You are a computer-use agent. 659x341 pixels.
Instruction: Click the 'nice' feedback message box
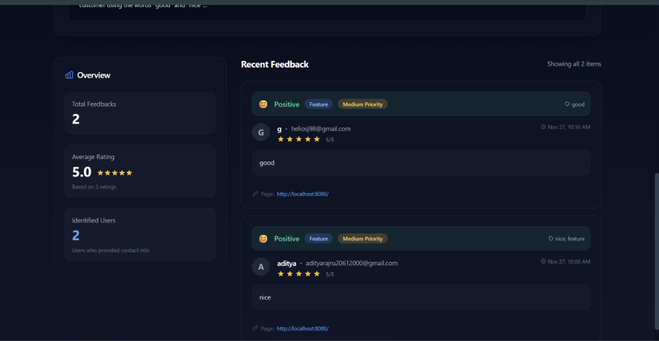[x=421, y=297]
